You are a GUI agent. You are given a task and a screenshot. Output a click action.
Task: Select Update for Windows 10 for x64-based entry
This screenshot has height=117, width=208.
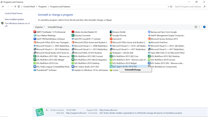90,70
